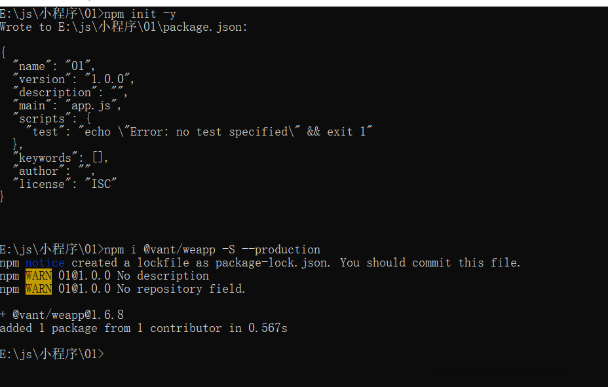
Task: Click the WARN label before 'No repository field'
Action: (39, 289)
